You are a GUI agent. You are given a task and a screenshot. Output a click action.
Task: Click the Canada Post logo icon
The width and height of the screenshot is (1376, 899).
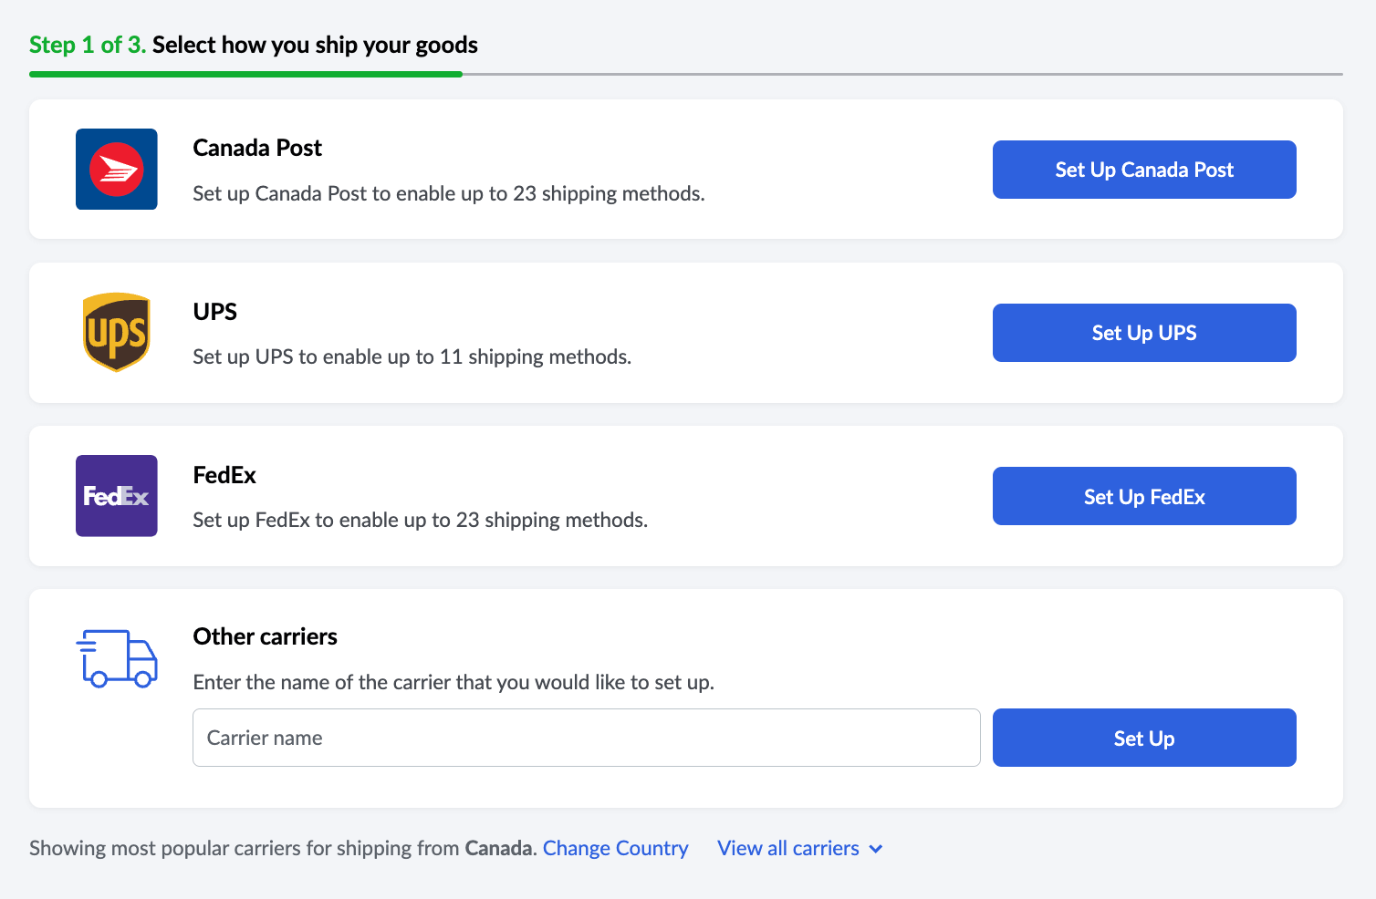(117, 170)
